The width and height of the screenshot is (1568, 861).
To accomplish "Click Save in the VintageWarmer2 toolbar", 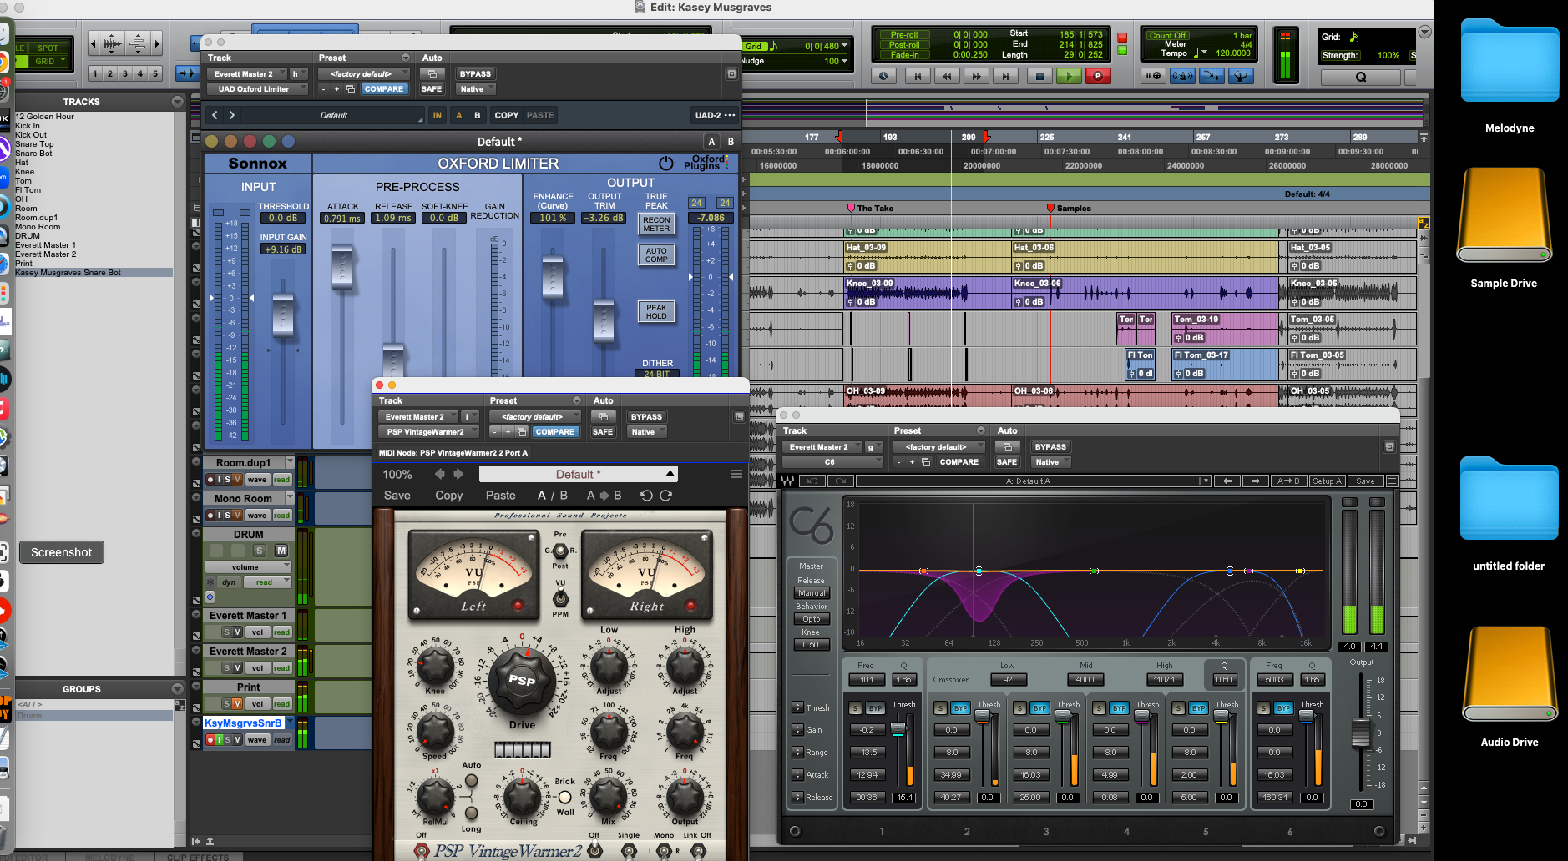I will [x=397, y=496].
